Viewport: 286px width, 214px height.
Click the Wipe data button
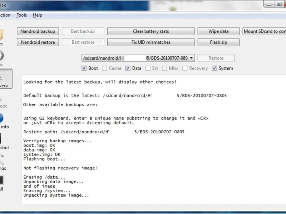pos(218,31)
